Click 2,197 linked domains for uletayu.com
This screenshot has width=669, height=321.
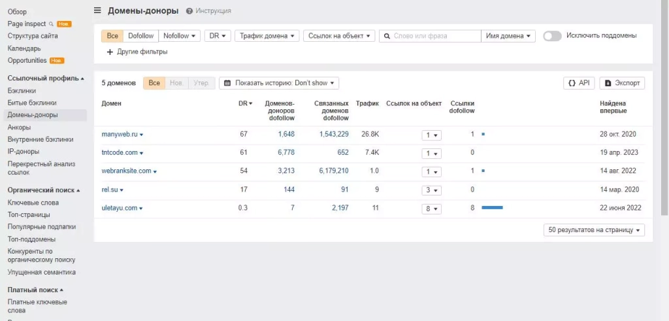pyautogui.click(x=340, y=208)
